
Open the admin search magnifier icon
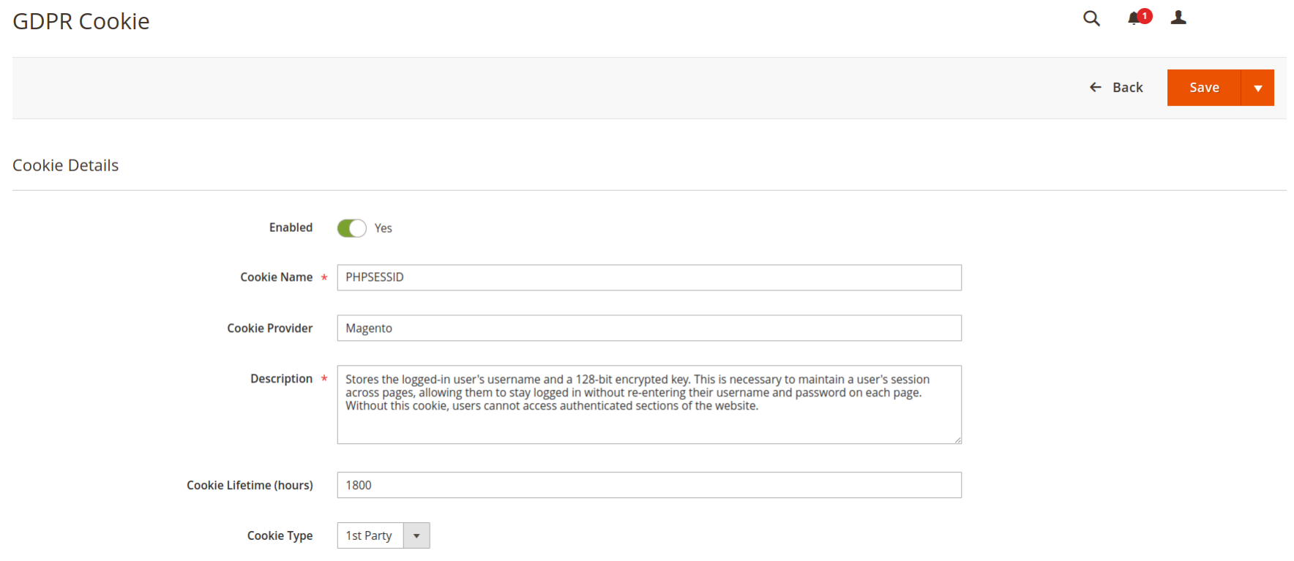pos(1091,18)
